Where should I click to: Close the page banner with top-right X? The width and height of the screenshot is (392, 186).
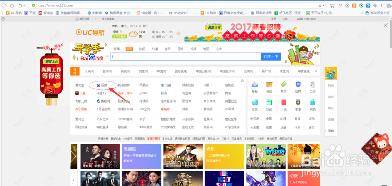386,25
